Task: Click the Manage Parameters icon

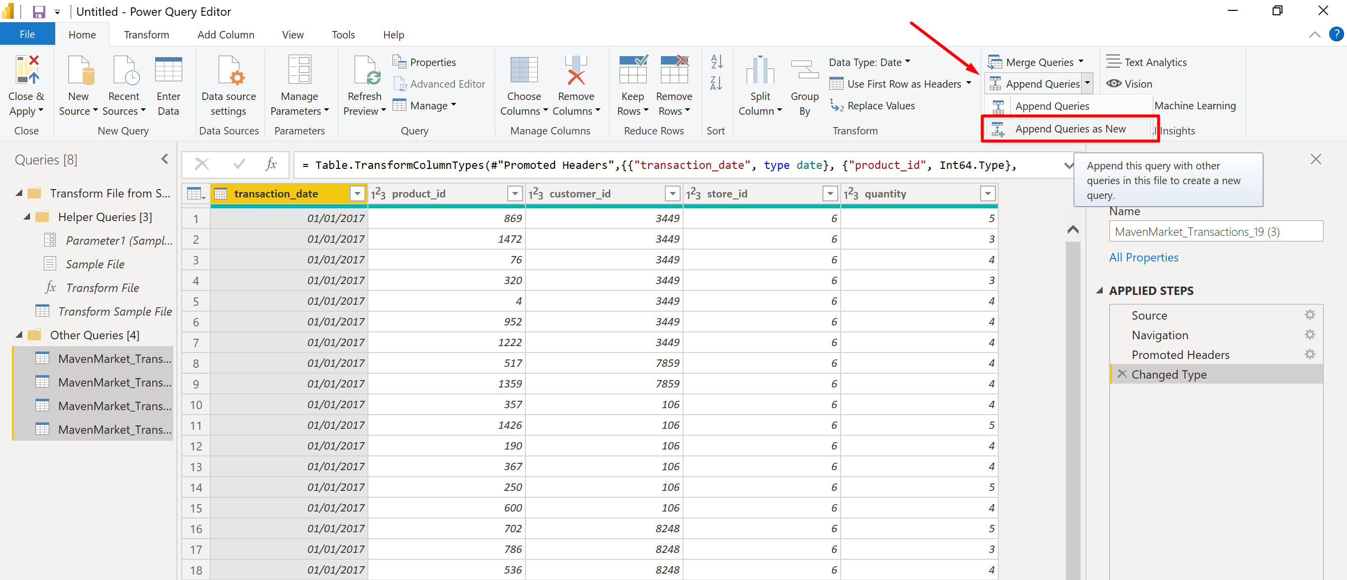Action: 299,70
